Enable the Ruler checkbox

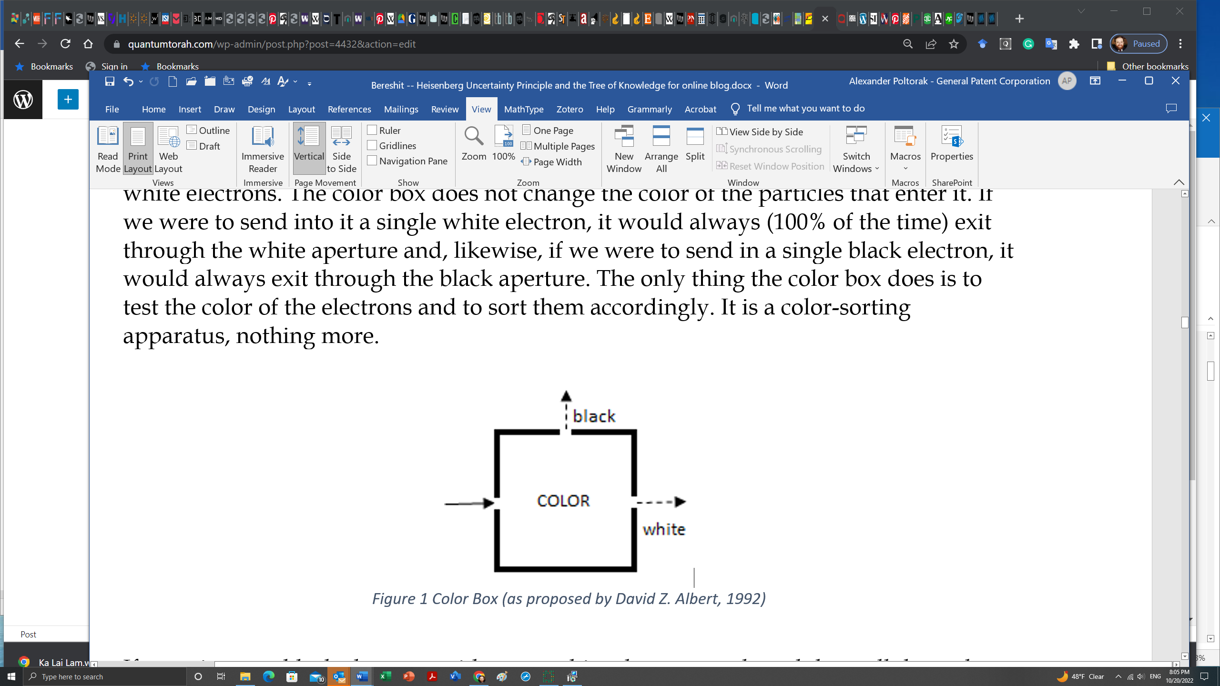point(372,130)
